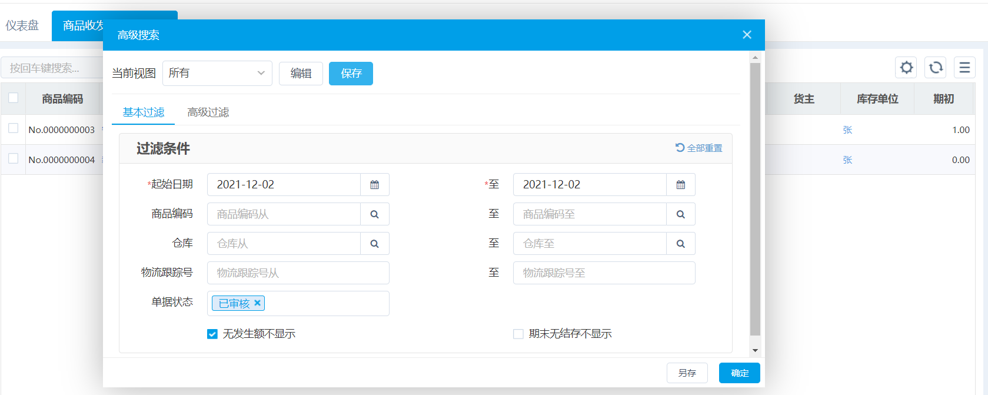Focus the 商品编码从 input field
This screenshot has width=988, height=395.
(284, 214)
